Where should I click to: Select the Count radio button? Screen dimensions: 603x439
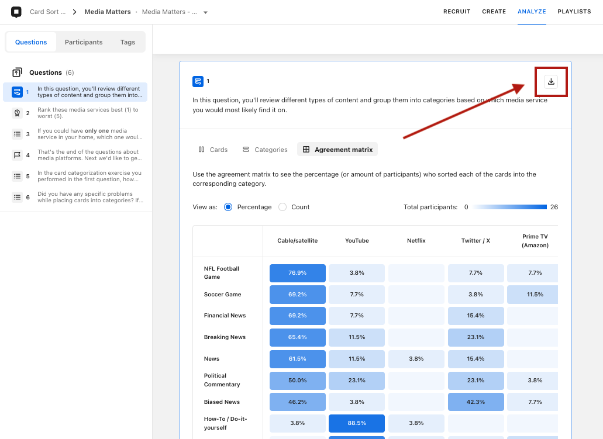click(x=282, y=207)
